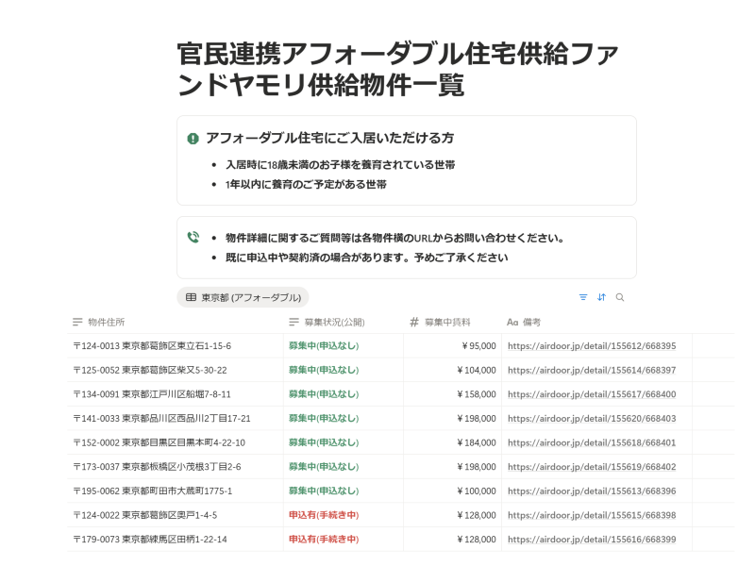
Task: Select the 東京都 (アフォーダブル) view tab
Action: tap(243, 297)
